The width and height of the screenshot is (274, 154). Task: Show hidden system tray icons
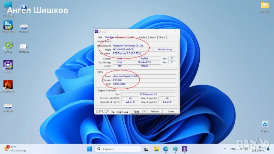click(225, 149)
